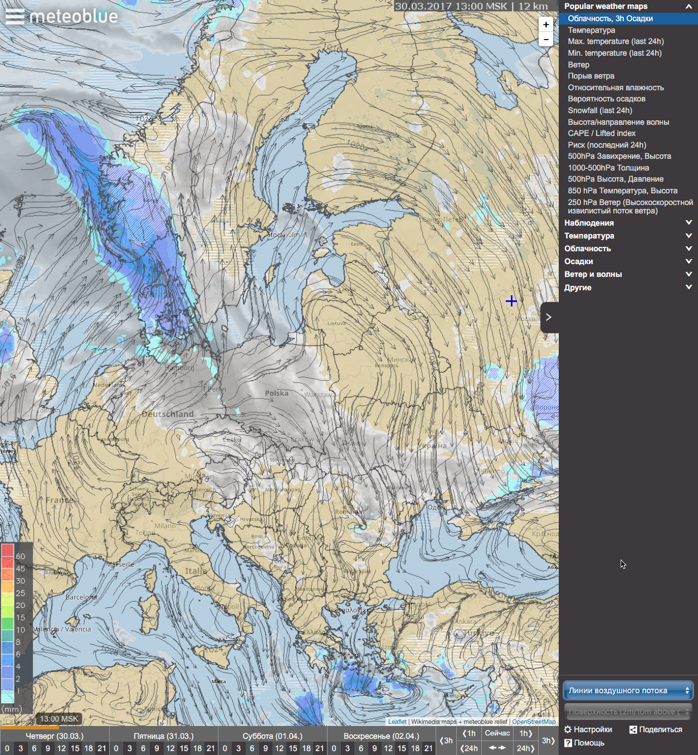The height and width of the screenshot is (755, 698).
Task: Expand the Осадки section
Action: tap(689, 261)
